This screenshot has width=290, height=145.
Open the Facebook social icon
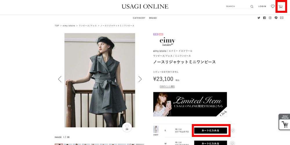(264, 18)
